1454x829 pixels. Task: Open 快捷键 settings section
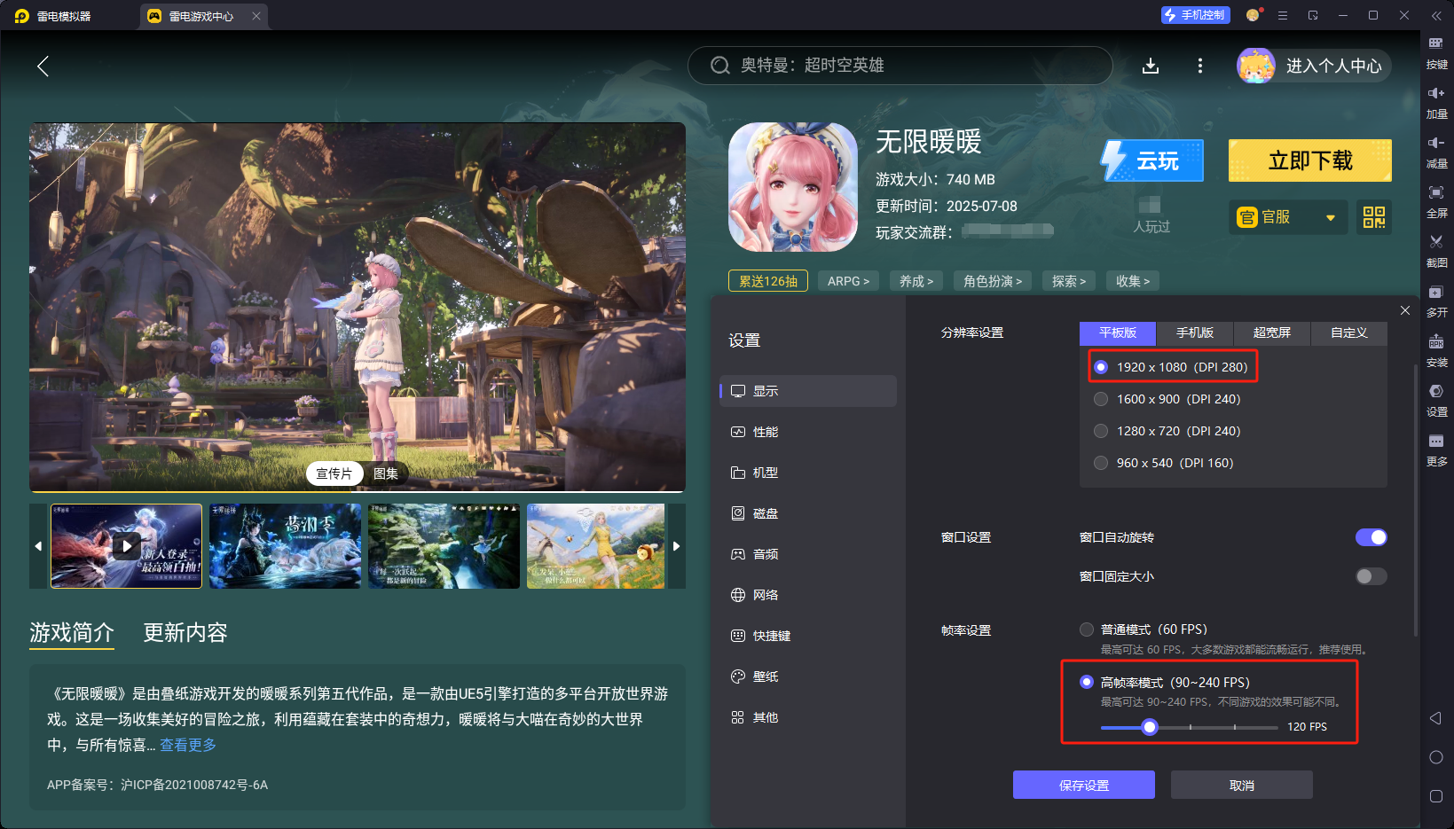pos(808,636)
